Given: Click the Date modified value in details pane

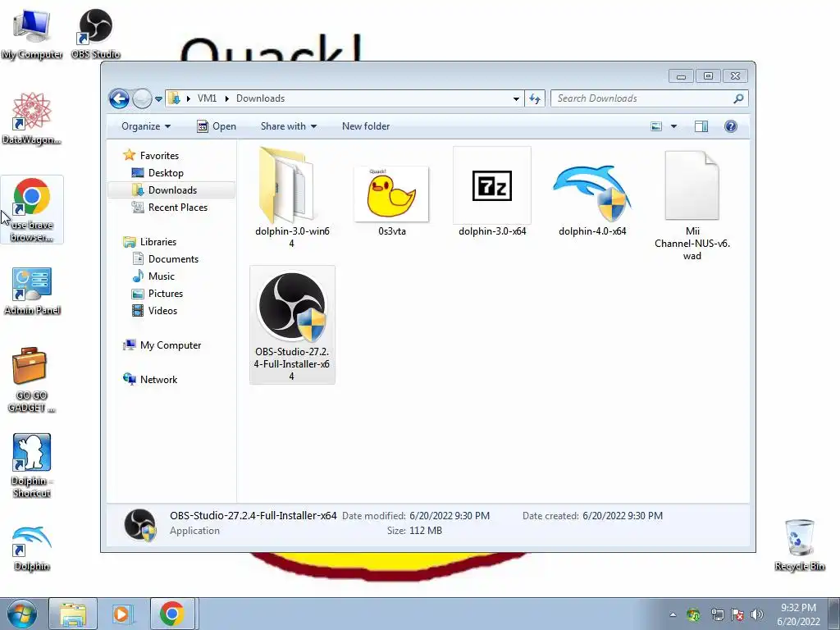Looking at the screenshot, I should point(450,516).
